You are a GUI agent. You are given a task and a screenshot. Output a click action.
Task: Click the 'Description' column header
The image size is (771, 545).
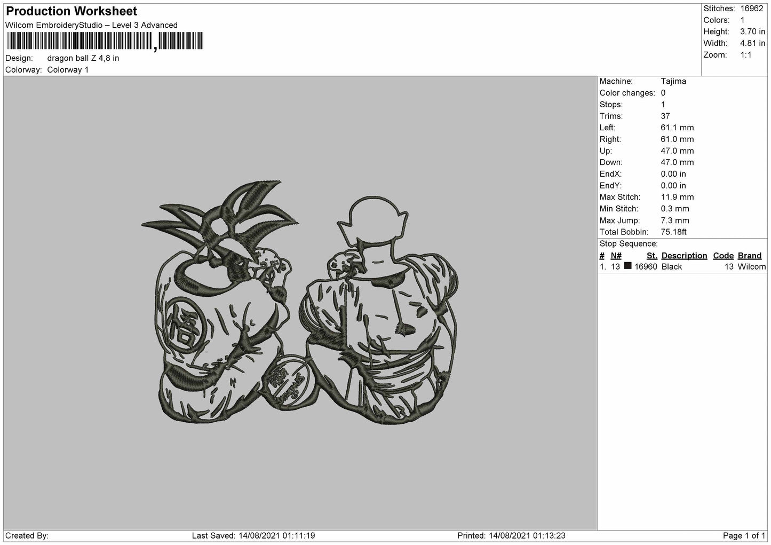point(684,256)
